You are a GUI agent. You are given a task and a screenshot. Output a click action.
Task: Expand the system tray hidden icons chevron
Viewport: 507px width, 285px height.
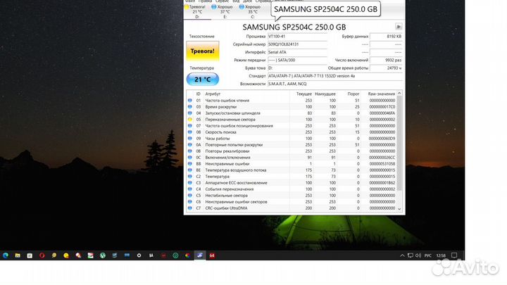(402, 255)
